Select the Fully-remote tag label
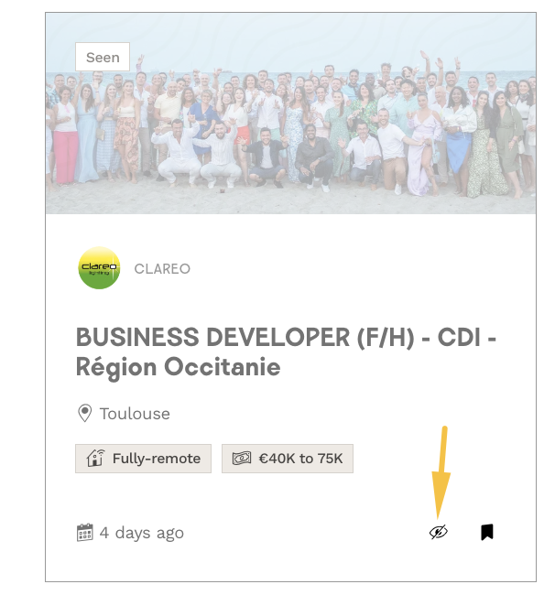 [x=156, y=459]
